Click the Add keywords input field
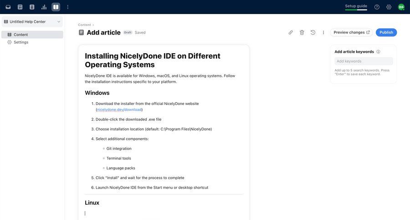 pyautogui.click(x=364, y=61)
